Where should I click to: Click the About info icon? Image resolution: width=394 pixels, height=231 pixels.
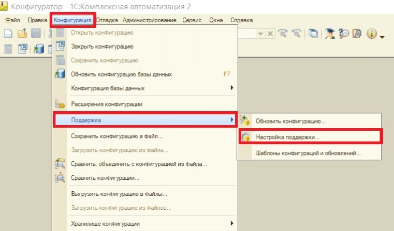372,34
